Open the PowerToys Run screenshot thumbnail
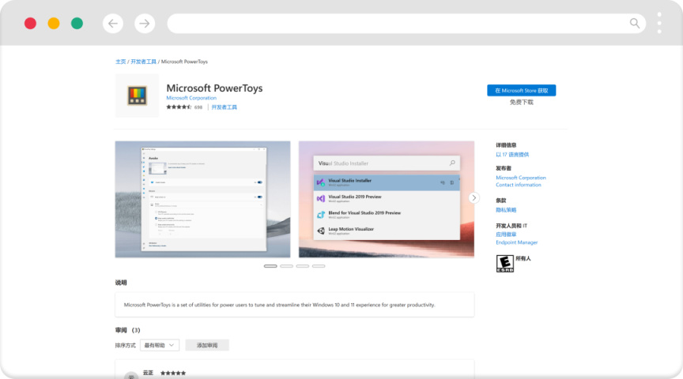683x379 pixels. [387, 199]
